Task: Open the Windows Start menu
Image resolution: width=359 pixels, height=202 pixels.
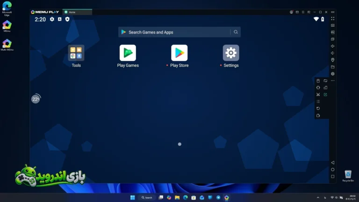Action: click(x=133, y=197)
